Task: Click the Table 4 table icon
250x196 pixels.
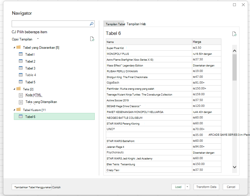Action: 21,75
